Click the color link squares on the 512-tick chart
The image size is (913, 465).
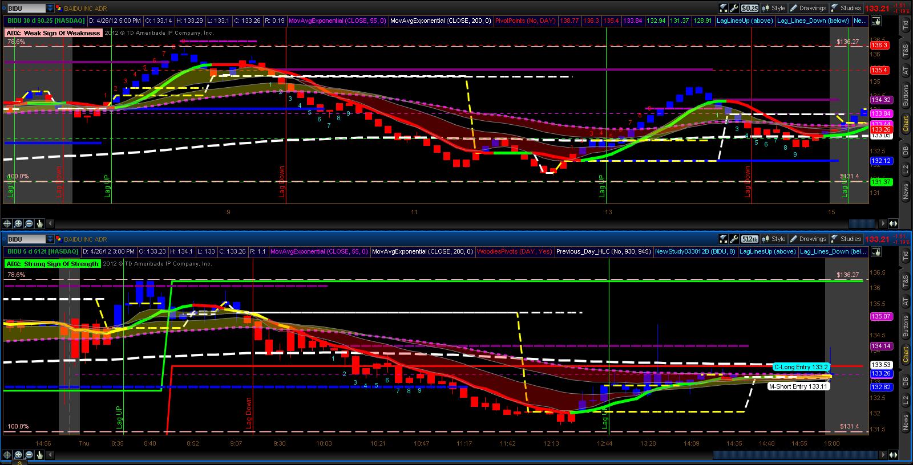pyautogui.click(x=59, y=239)
